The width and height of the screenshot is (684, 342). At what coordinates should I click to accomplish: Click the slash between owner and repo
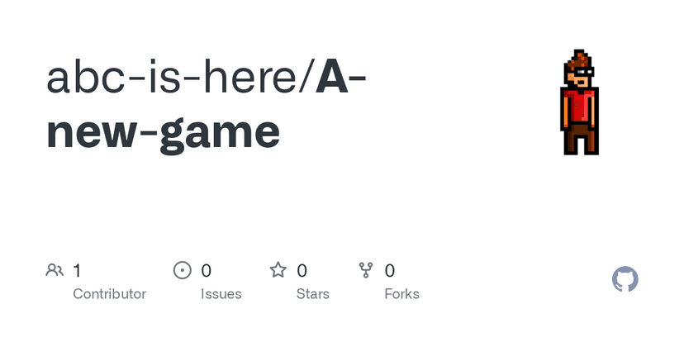coord(306,78)
